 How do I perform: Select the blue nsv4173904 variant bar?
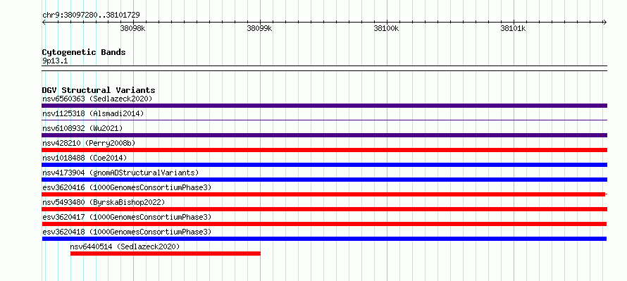pyautogui.click(x=324, y=180)
